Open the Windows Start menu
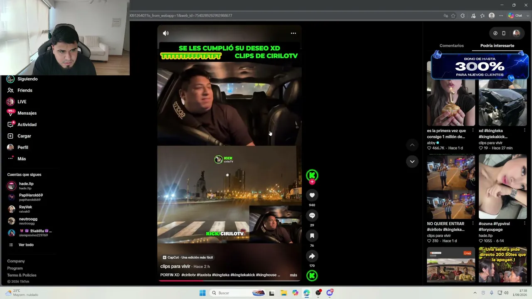This screenshot has width=532, height=299. click(x=202, y=293)
